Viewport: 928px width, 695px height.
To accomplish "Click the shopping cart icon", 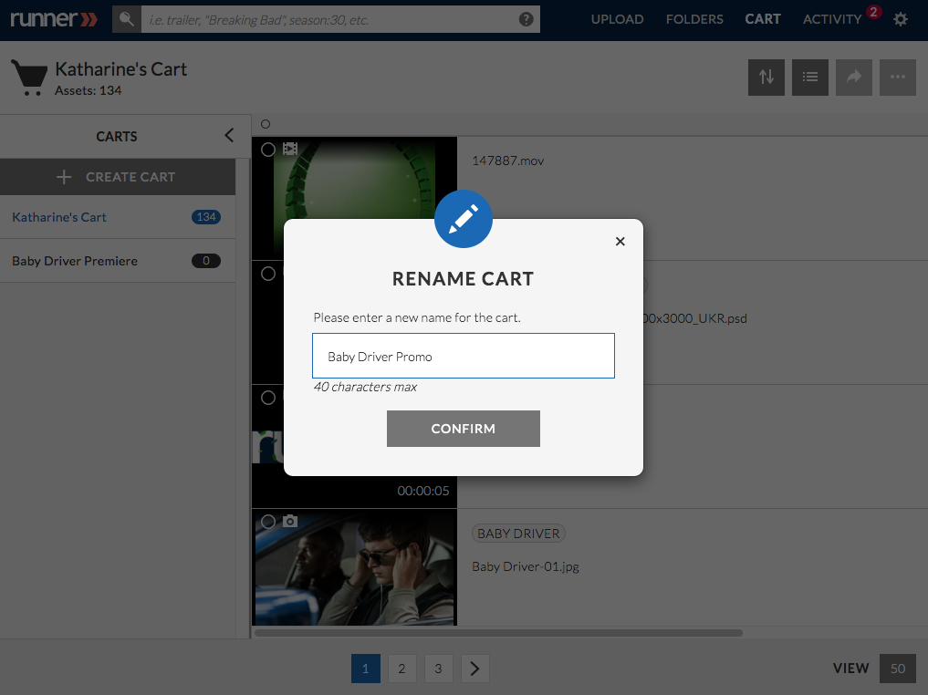I will pos(29,78).
